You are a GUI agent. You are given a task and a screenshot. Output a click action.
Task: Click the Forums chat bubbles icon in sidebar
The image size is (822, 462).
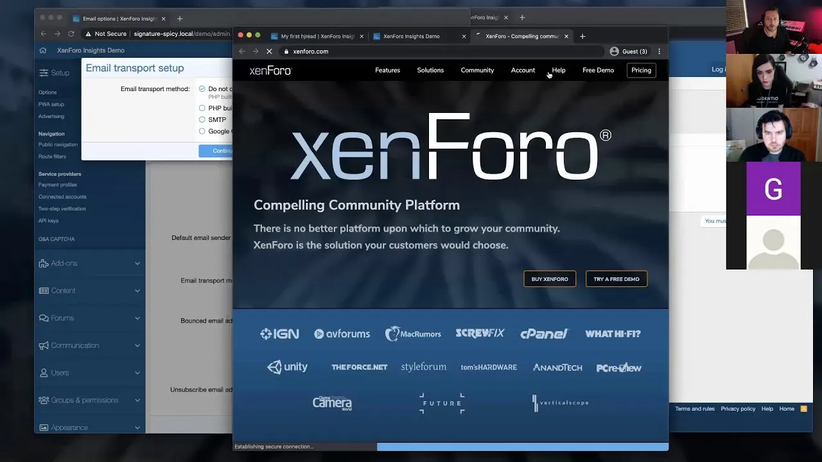44,318
